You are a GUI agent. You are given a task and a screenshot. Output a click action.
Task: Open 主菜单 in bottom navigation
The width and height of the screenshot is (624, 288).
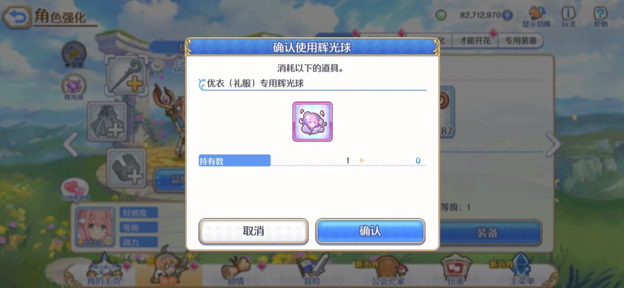[521, 271]
